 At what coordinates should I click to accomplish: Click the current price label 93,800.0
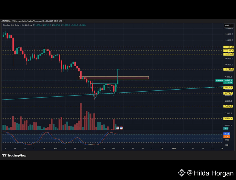click(x=229, y=80)
